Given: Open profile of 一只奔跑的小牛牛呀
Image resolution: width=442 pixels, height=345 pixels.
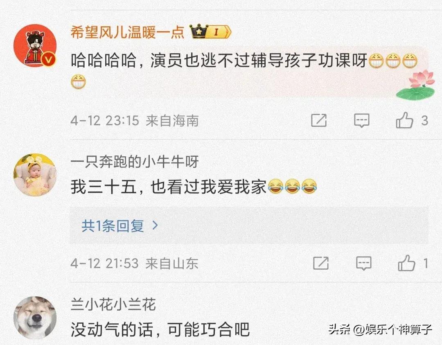Looking at the screenshot, I should tap(135, 162).
